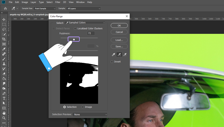This screenshot has height=127, width=224.
Task: Choose the Subtract from Sample eyedropper
Action: point(125,55)
